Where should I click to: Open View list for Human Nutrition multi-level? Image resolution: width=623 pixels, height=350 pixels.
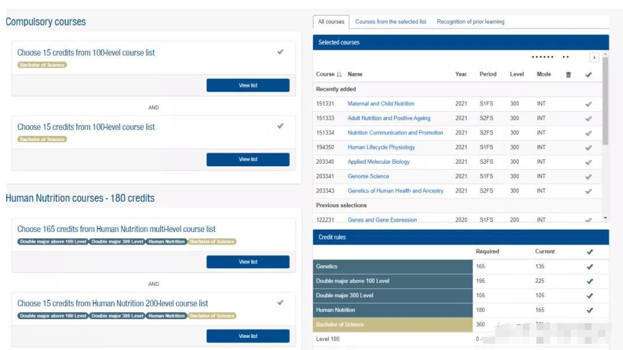click(x=248, y=262)
